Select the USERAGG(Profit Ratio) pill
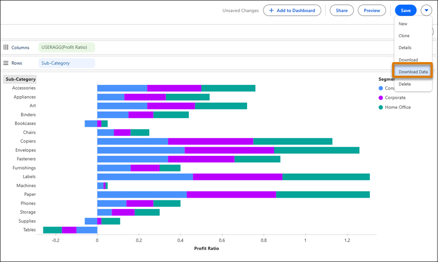 point(67,47)
